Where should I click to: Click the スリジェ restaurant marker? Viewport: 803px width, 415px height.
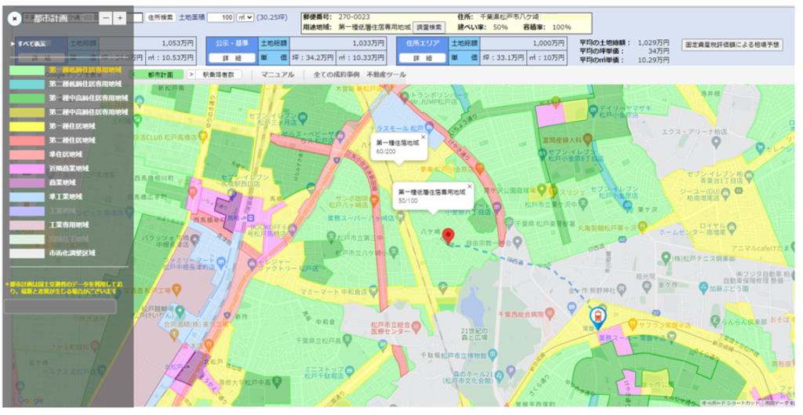tap(553, 191)
